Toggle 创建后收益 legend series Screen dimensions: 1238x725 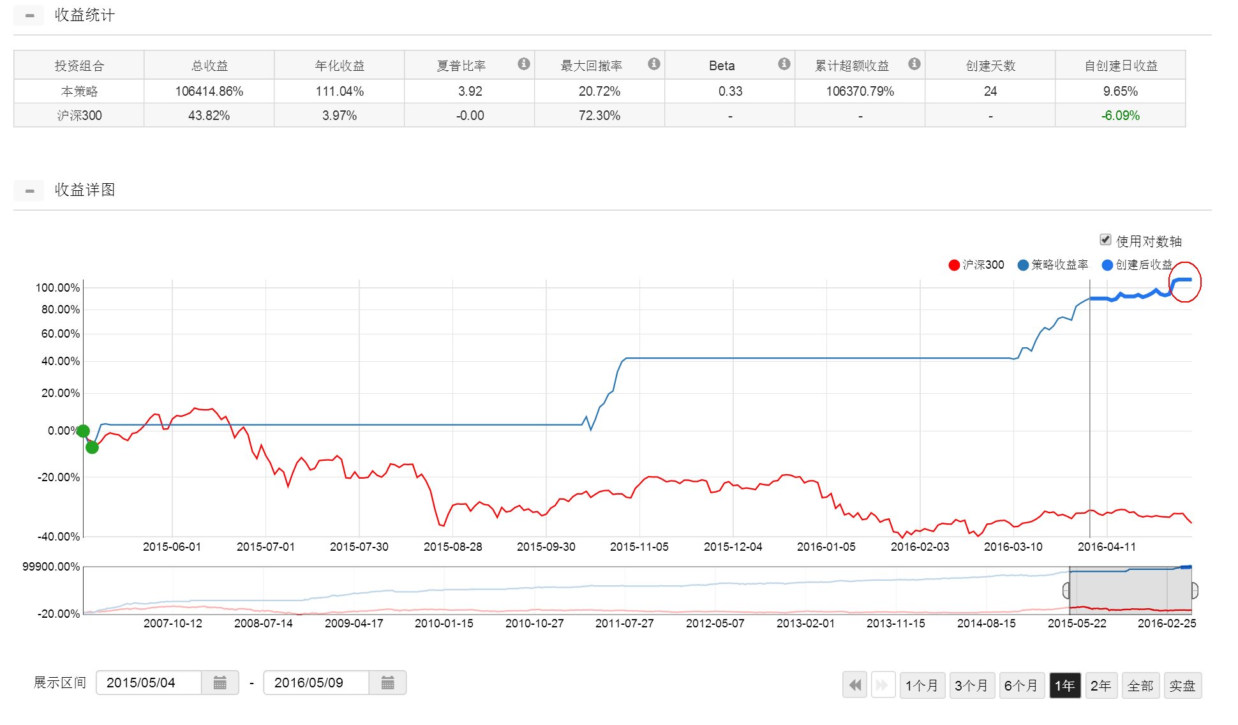(1137, 265)
